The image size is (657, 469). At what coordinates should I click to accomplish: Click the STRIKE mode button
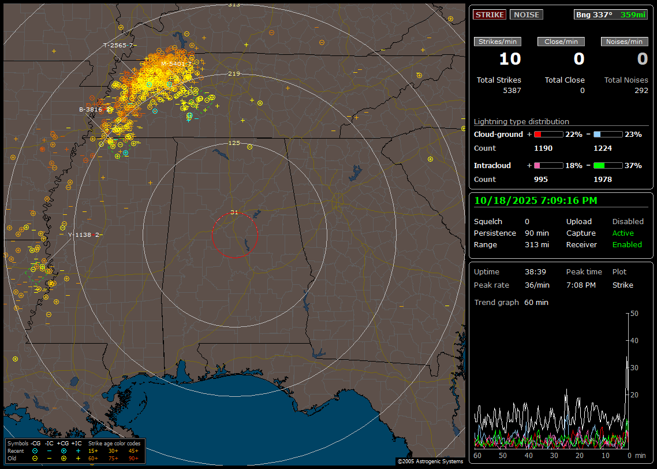point(490,14)
